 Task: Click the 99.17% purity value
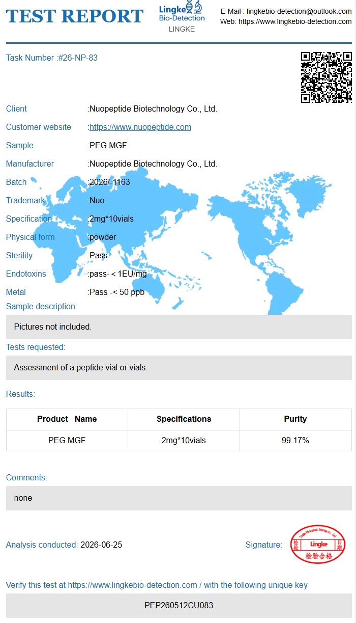pos(295,440)
